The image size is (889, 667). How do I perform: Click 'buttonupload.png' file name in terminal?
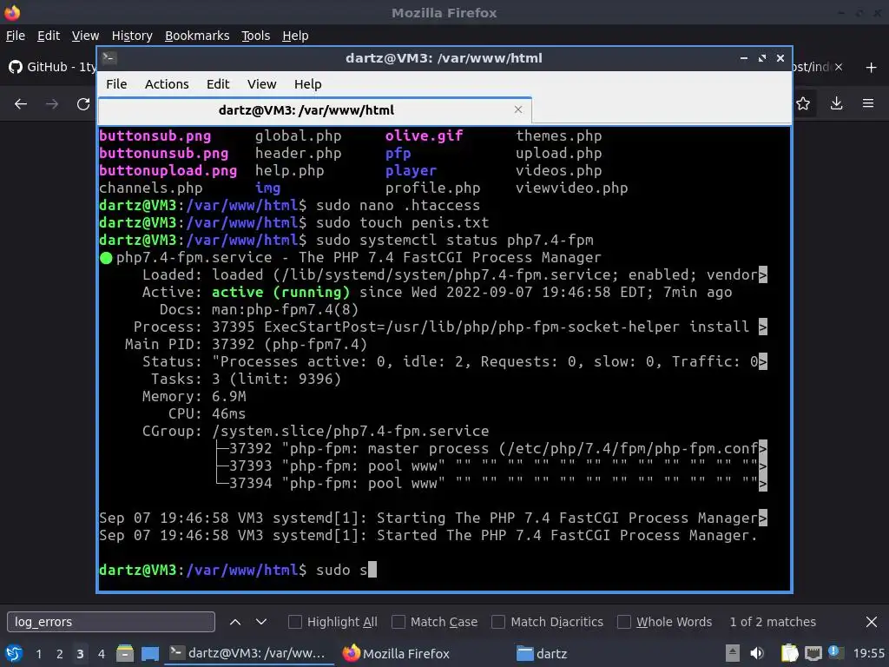tap(168, 171)
